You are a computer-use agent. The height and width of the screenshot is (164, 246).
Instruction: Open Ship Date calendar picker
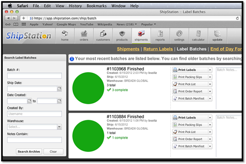coord(59,89)
